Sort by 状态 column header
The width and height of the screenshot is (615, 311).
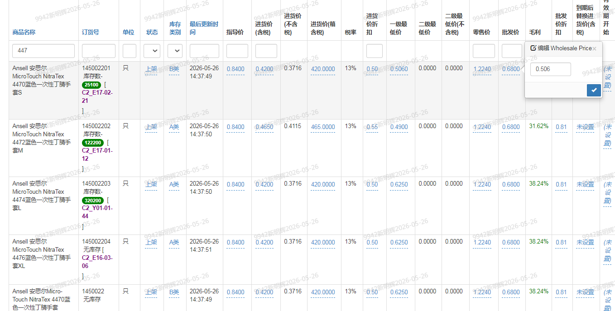pyautogui.click(x=152, y=32)
